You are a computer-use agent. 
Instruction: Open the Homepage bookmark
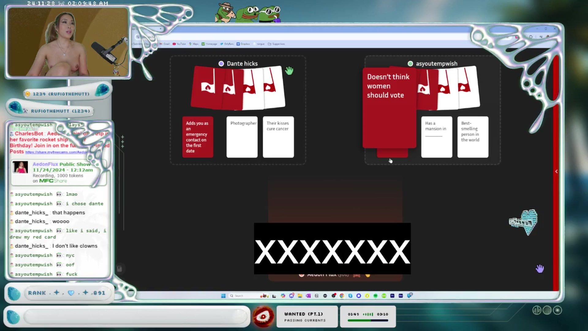click(209, 44)
